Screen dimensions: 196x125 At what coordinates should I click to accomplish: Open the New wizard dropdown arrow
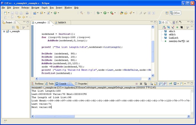click(8, 13)
